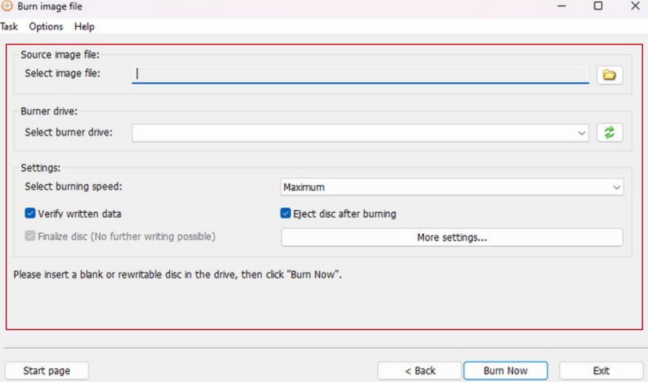
Task: Open the Task menu
Action: (9, 26)
